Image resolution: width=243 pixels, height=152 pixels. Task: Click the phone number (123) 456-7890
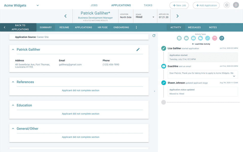tap(111, 65)
